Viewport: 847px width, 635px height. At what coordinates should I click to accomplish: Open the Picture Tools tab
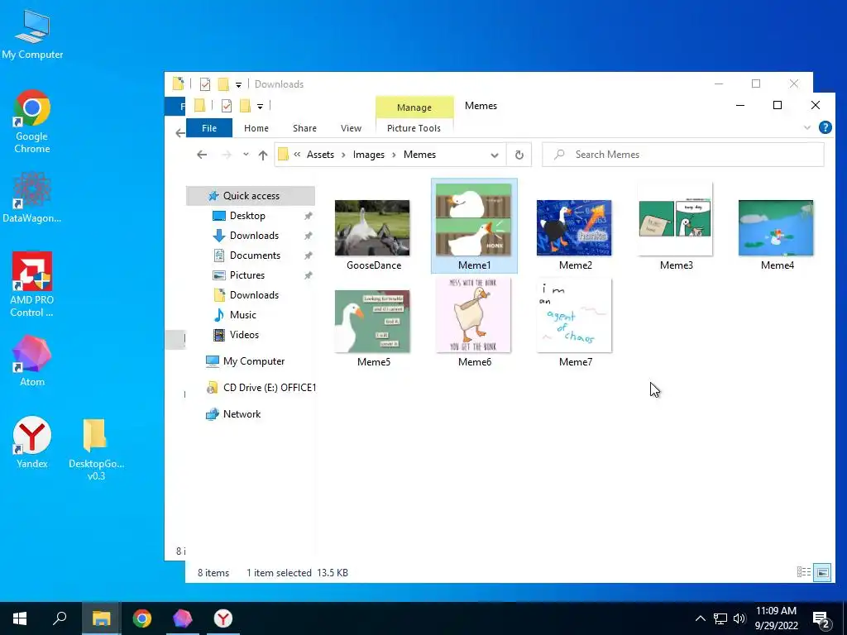414,128
